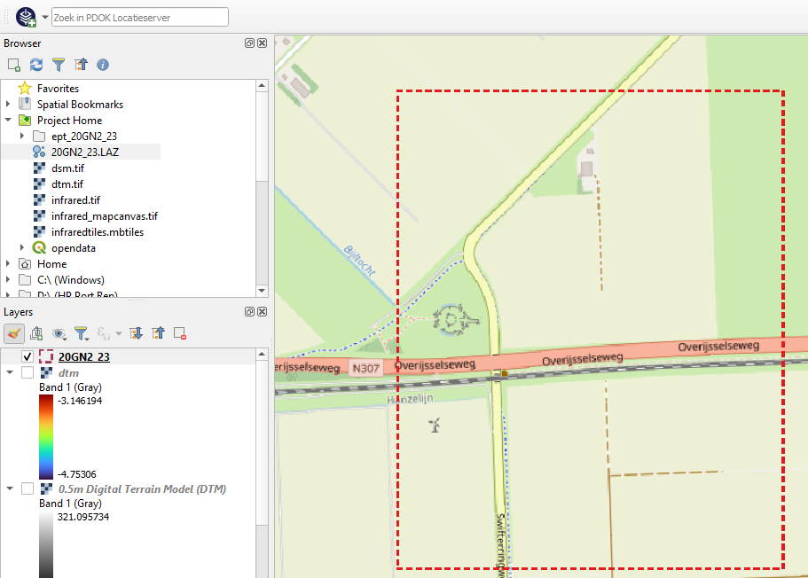Click the PDOK plugin icon

pos(26,17)
